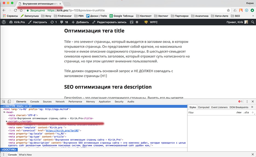This screenshot has height=157, width=256.
Task: Open the DOM Breakpoints sidebar tab
Action: click(239, 107)
